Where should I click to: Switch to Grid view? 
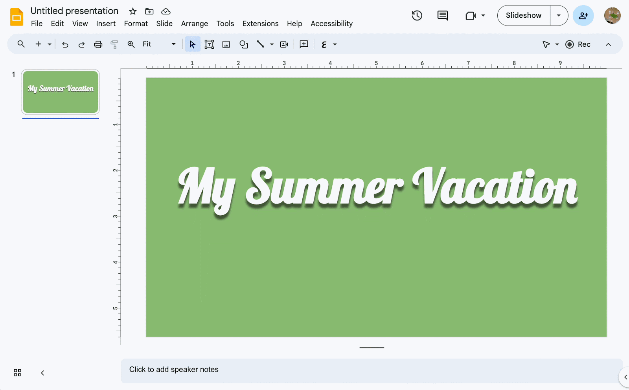click(18, 373)
